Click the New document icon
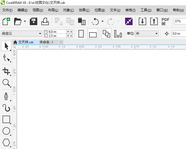The height and width of the screenshot is (149, 186). [6, 21]
